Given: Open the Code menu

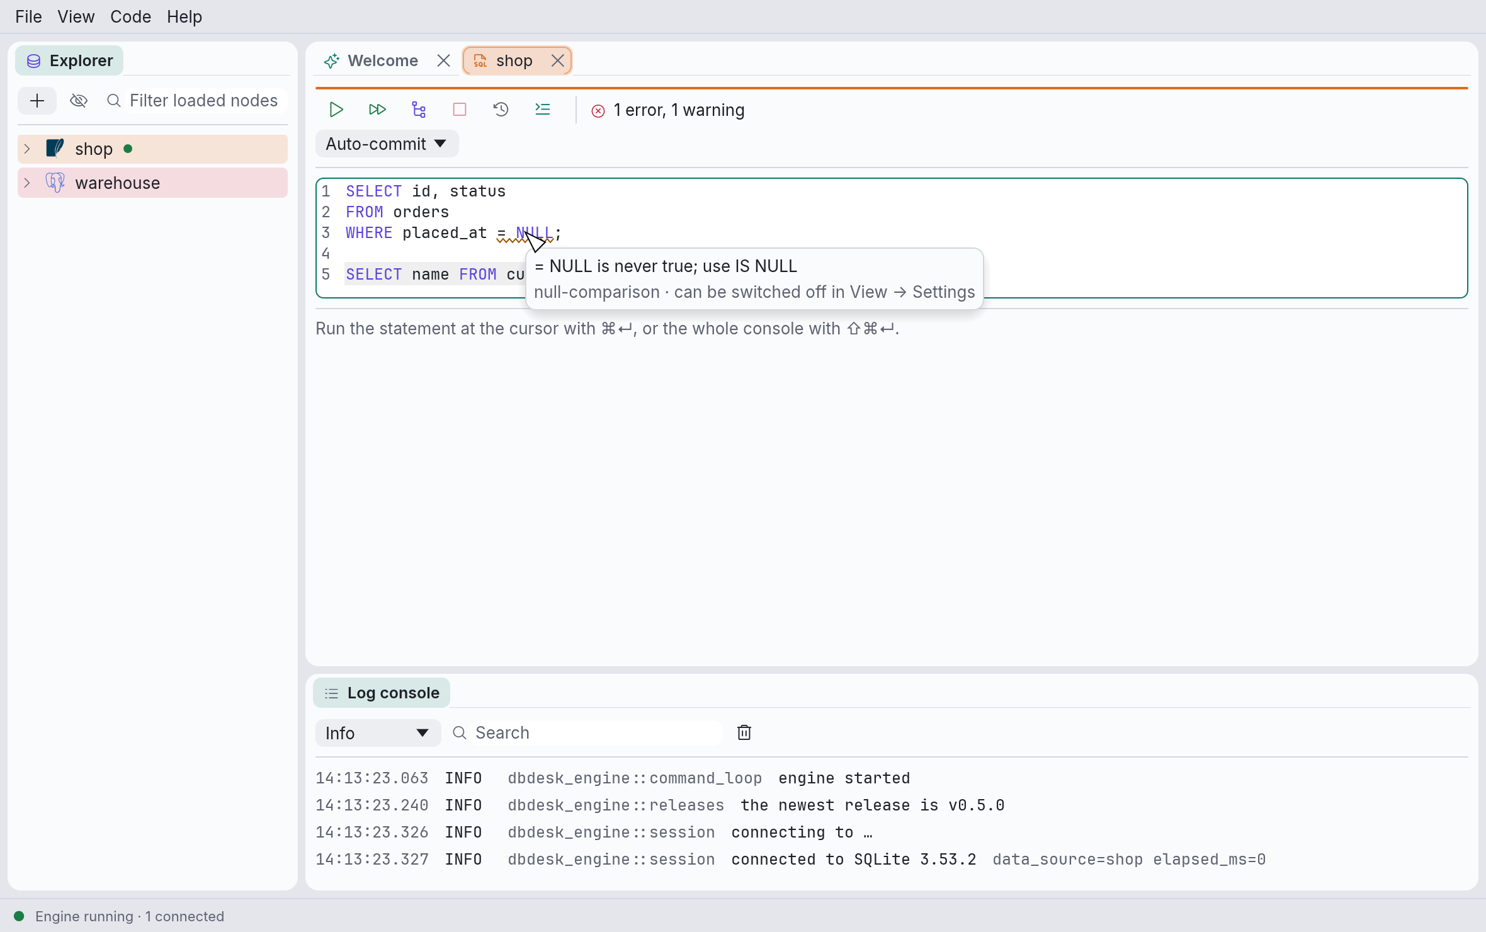Looking at the screenshot, I should pyautogui.click(x=130, y=16).
